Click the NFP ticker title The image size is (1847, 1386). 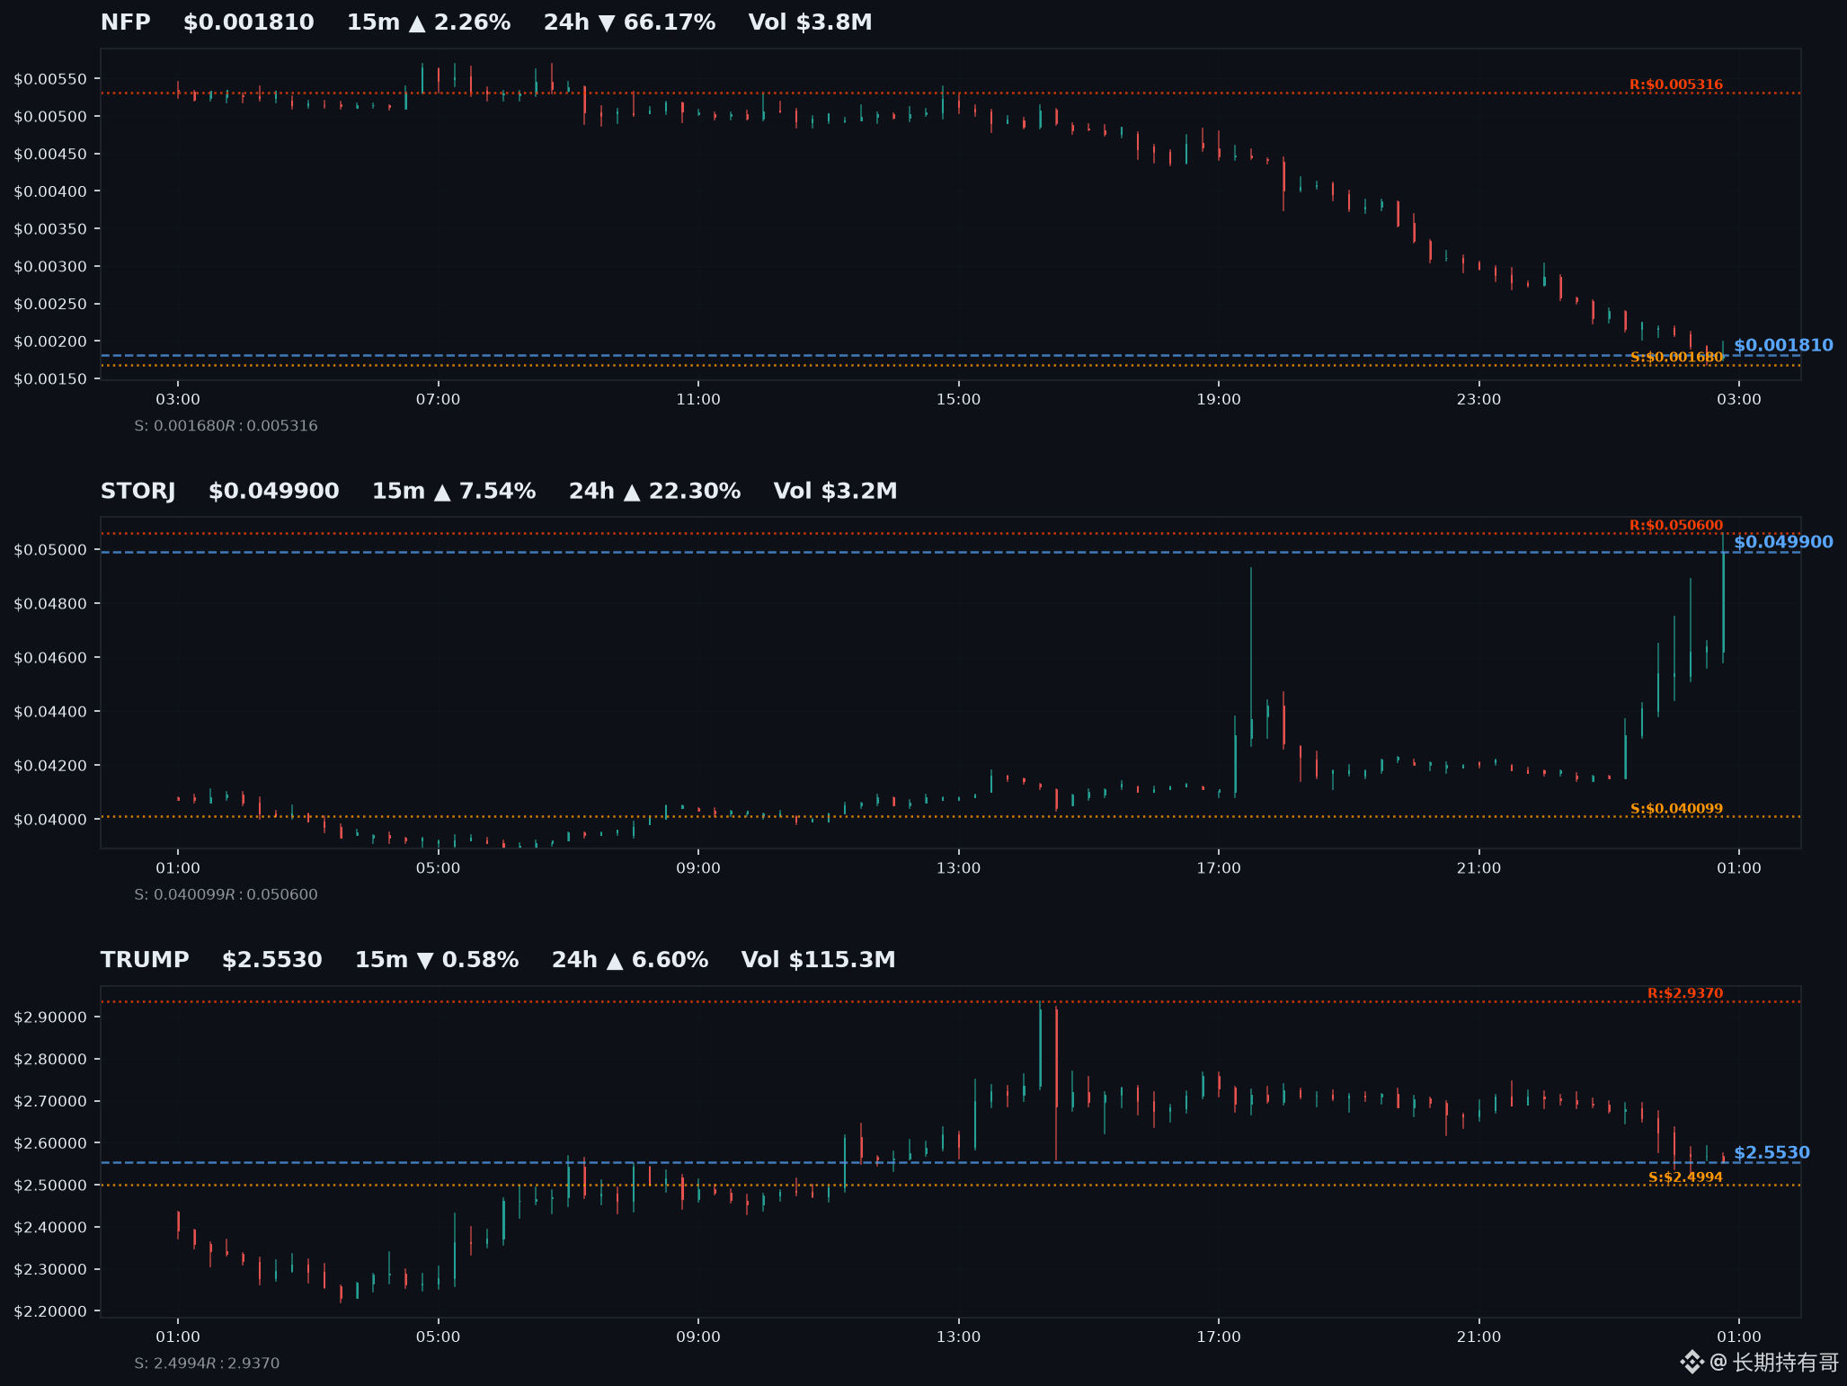[x=125, y=22]
